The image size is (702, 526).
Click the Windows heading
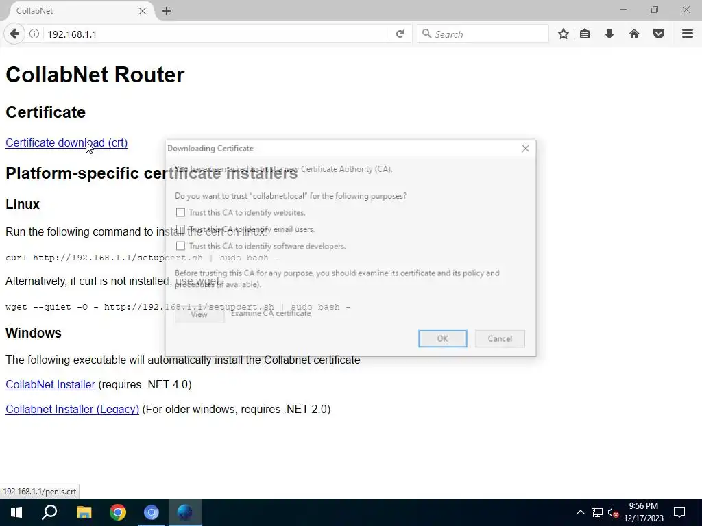(33, 333)
